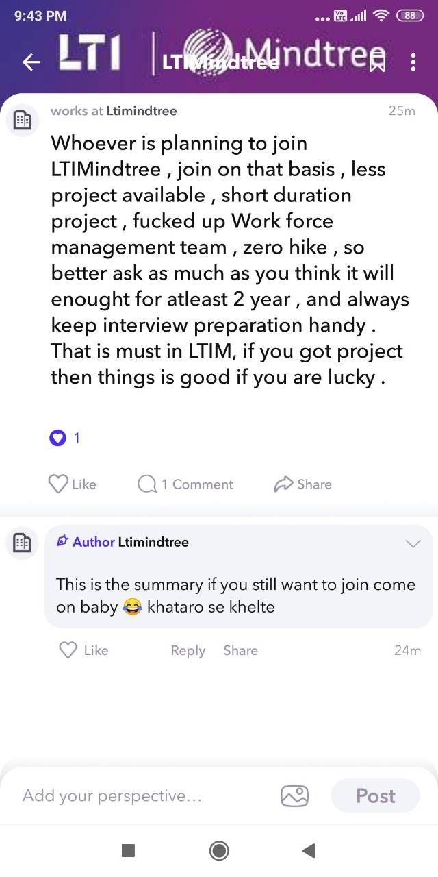438x877 pixels.
Task: Like the author's comment
Action: (x=68, y=650)
